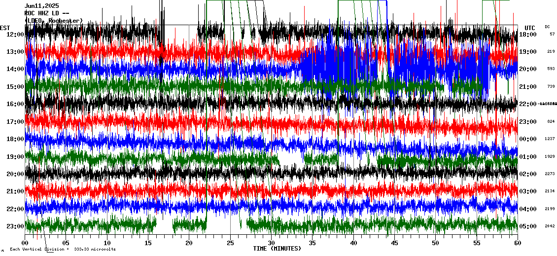Select the 22:00 UTC time label
The width and height of the screenshot is (557, 256).
(527, 104)
